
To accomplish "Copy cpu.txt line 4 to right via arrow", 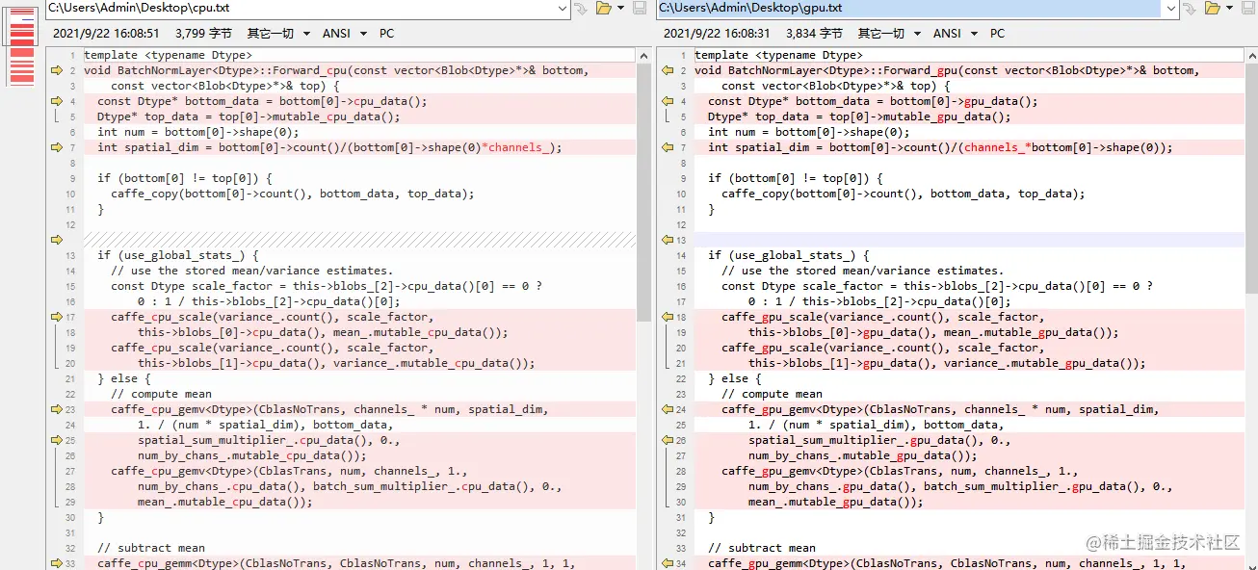I will tap(55, 101).
